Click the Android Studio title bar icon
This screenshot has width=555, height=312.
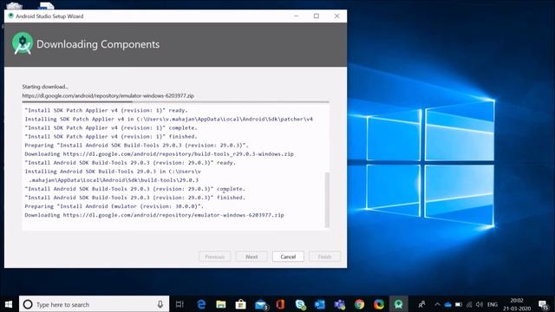coord(10,16)
